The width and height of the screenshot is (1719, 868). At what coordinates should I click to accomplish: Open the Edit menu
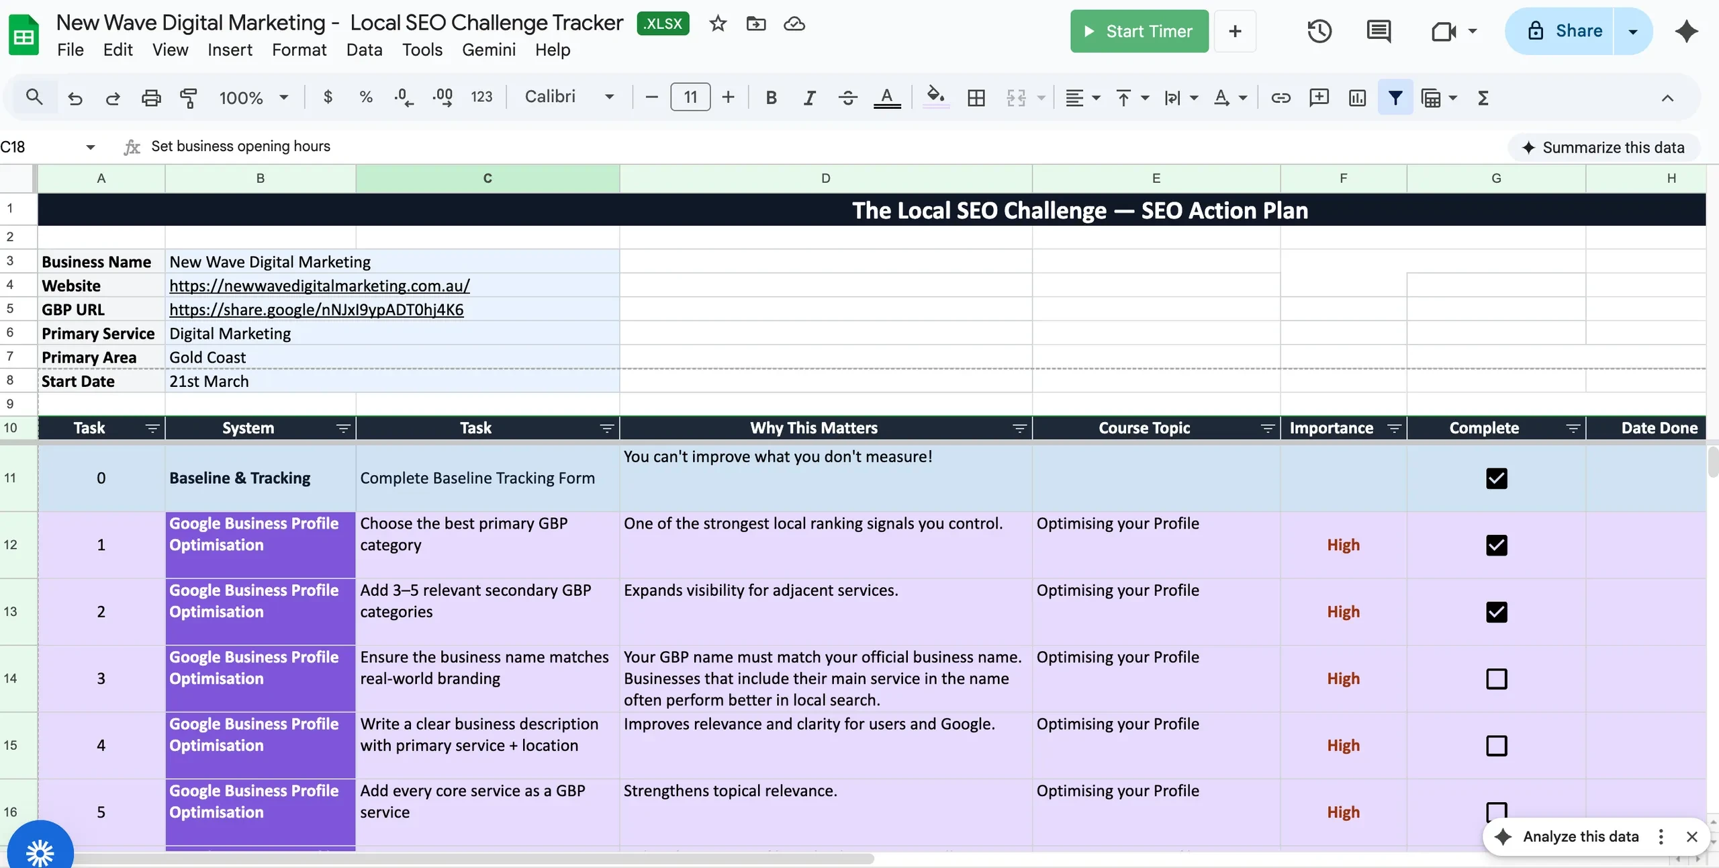(x=118, y=50)
